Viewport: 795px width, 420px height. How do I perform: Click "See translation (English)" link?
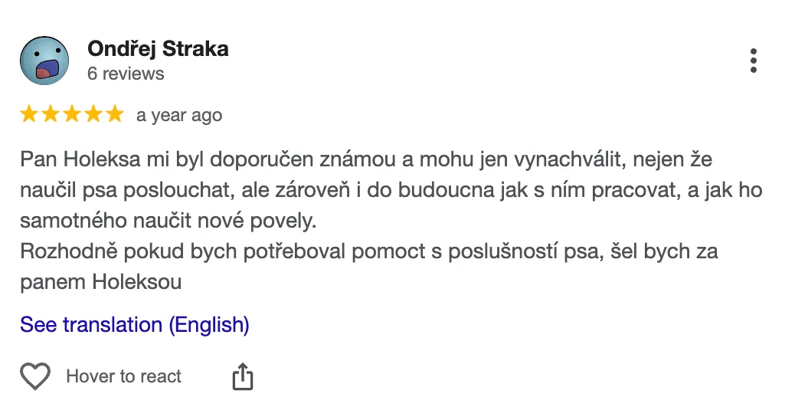click(x=135, y=325)
